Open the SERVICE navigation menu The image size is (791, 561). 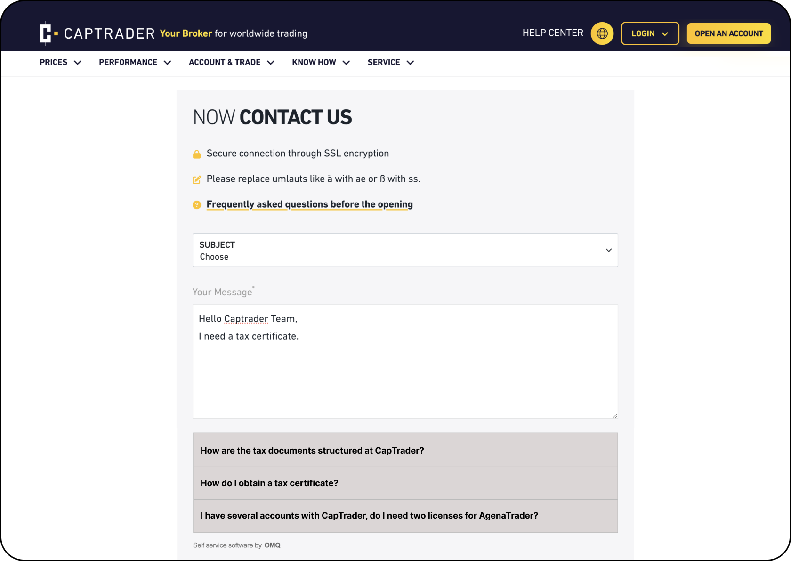pyautogui.click(x=390, y=62)
